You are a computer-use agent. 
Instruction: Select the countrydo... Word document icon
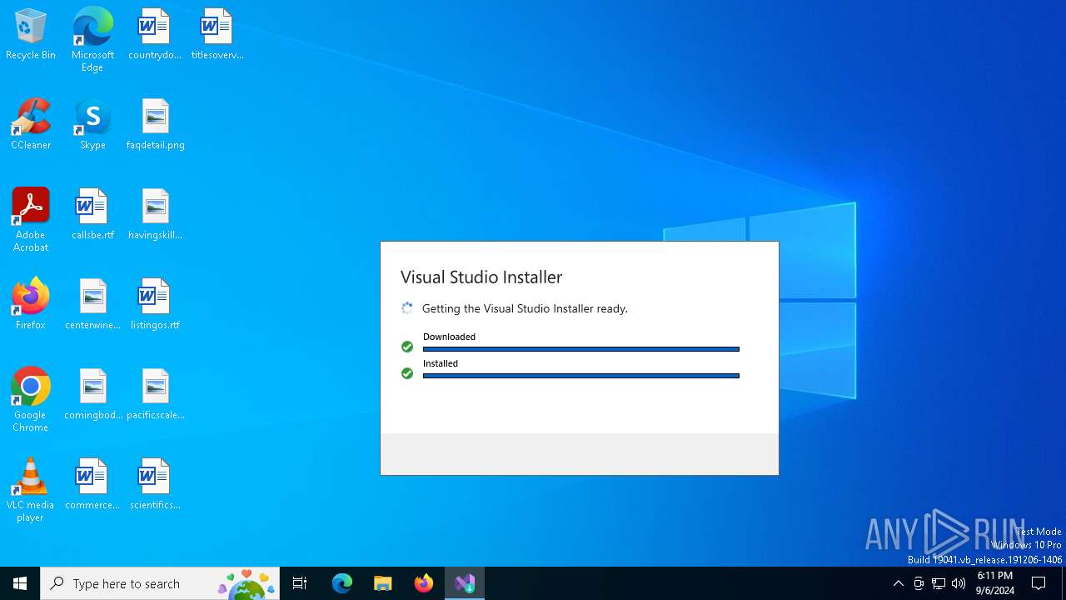(x=155, y=35)
